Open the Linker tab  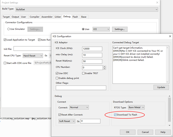click(x=58, y=17)
